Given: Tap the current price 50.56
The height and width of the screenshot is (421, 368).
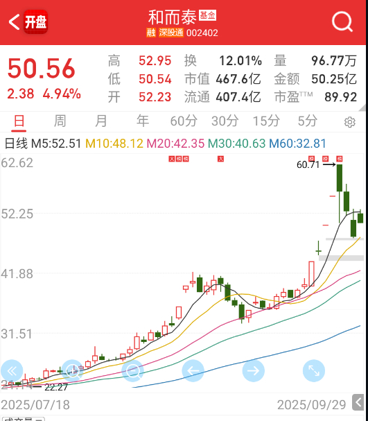Looking at the screenshot, I should click(x=42, y=69).
